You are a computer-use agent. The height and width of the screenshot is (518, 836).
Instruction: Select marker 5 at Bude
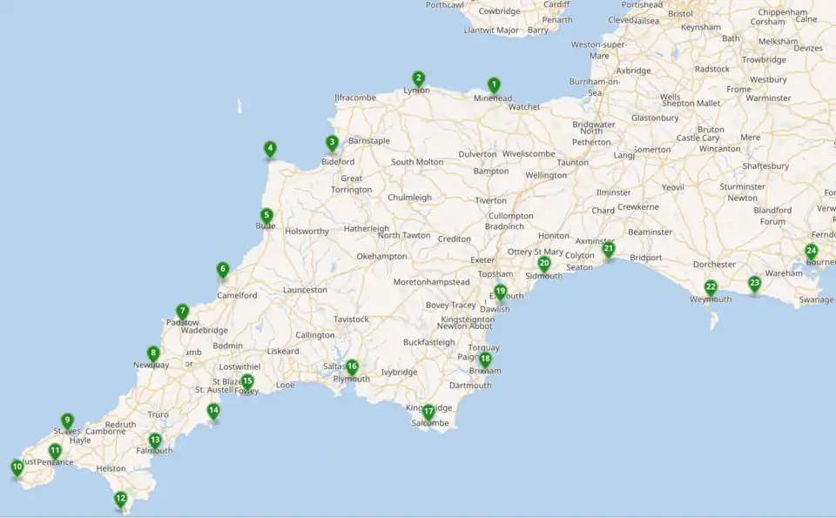point(267,216)
